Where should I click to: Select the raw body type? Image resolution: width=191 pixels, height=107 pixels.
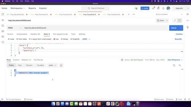click(56, 39)
